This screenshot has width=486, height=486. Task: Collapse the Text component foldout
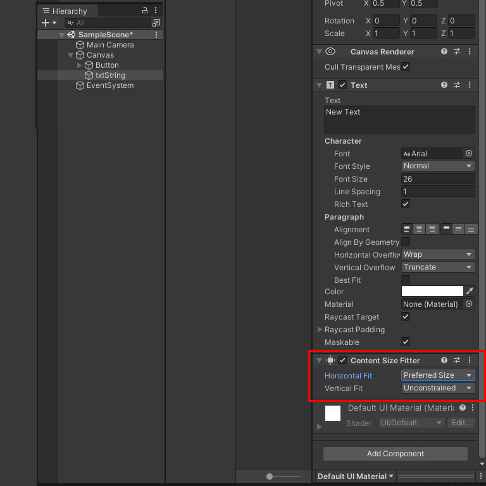click(319, 85)
